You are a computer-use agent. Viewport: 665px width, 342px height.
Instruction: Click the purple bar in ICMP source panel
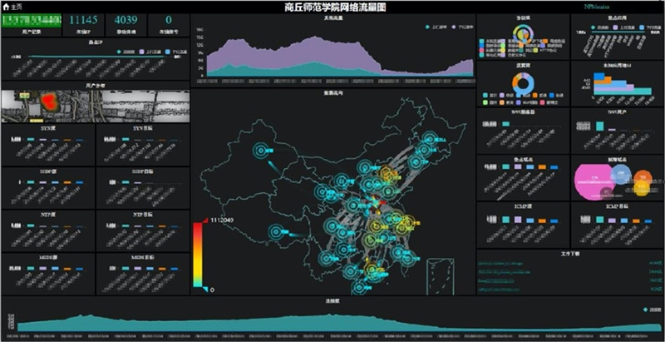(517, 220)
